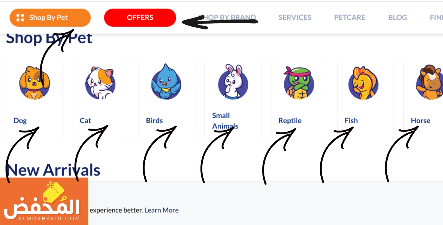Choose the horse cartoon icon

[x=430, y=82]
